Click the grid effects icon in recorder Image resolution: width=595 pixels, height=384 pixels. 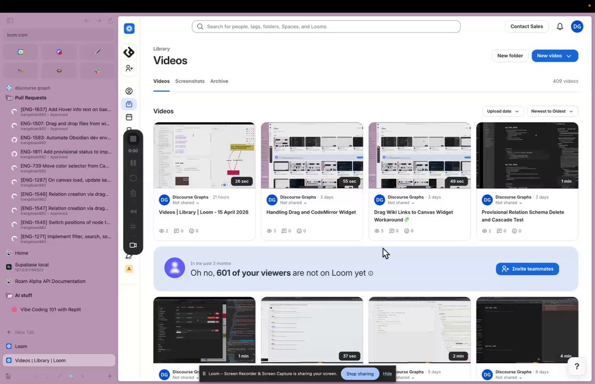point(133,227)
